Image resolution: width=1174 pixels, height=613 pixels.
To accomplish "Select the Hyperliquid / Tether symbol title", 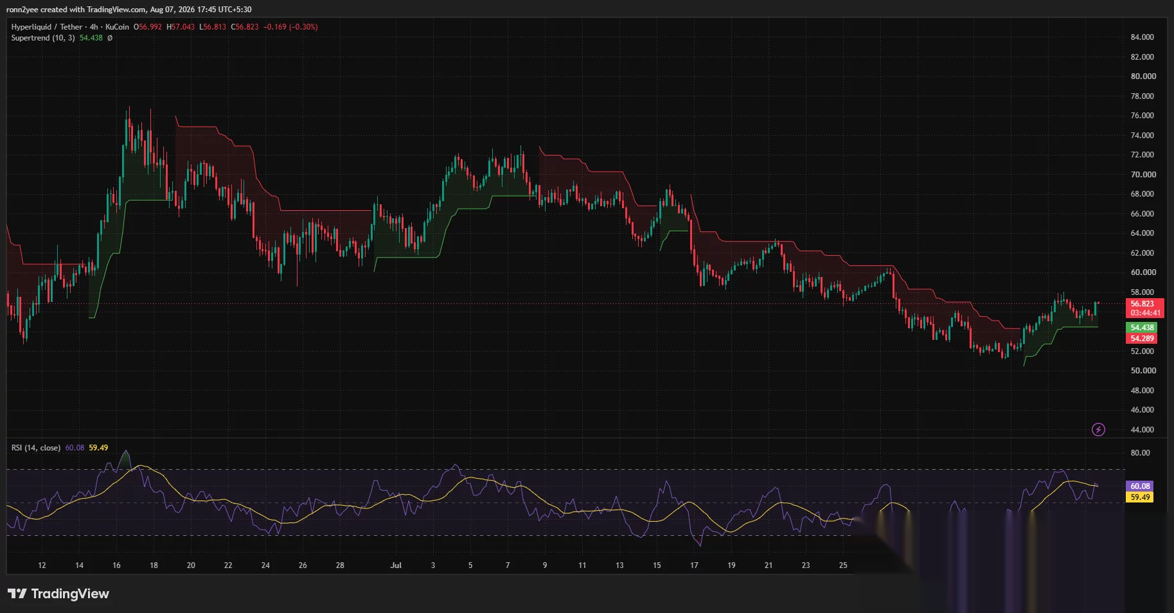I will click(x=47, y=27).
